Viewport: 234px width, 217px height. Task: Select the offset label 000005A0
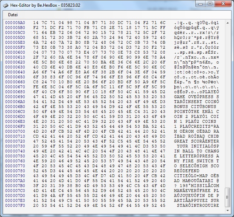point(15,22)
